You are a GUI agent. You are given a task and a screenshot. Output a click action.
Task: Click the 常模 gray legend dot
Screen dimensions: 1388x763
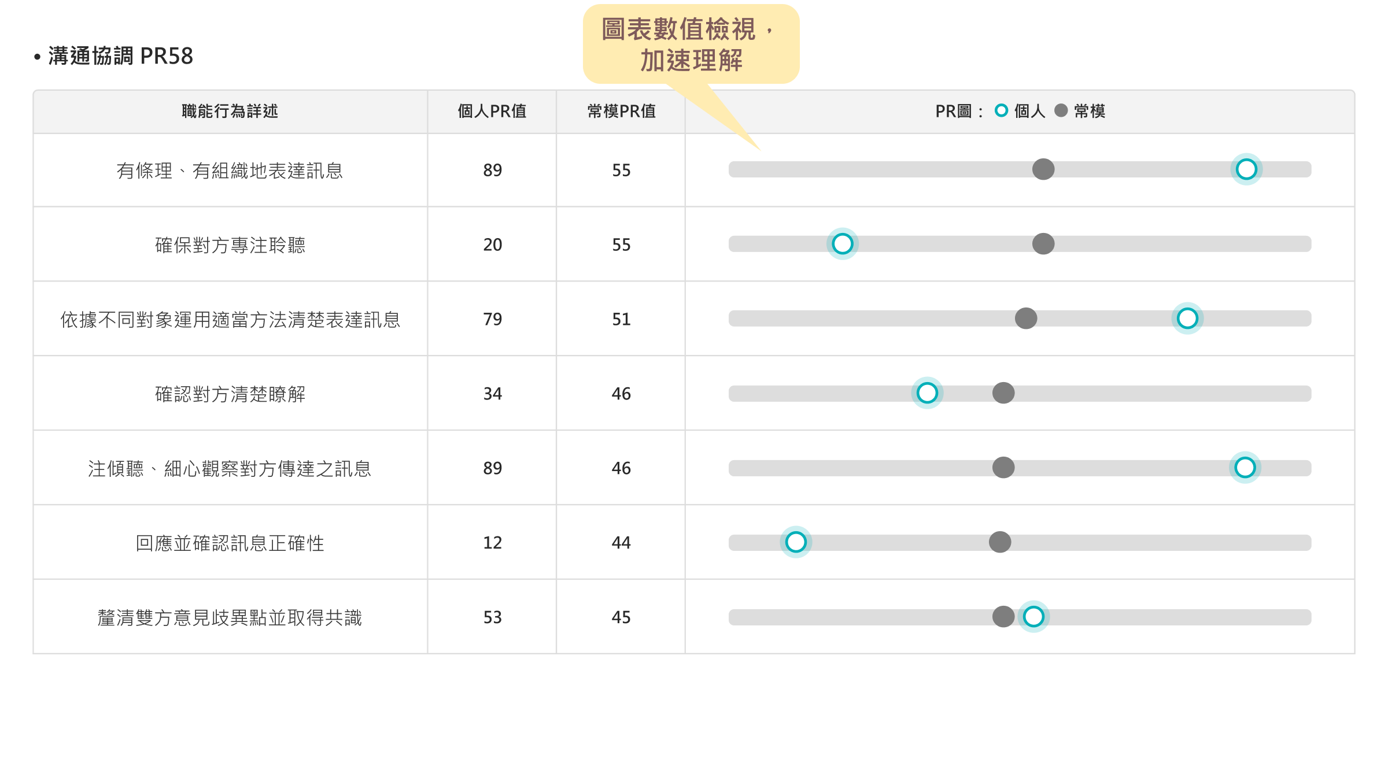pyautogui.click(x=1061, y=110)
